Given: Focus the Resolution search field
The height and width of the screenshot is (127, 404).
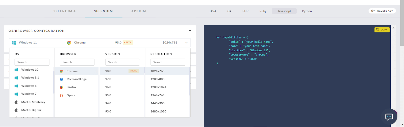Looking at the screenshot, I should (x=168, y=62).
